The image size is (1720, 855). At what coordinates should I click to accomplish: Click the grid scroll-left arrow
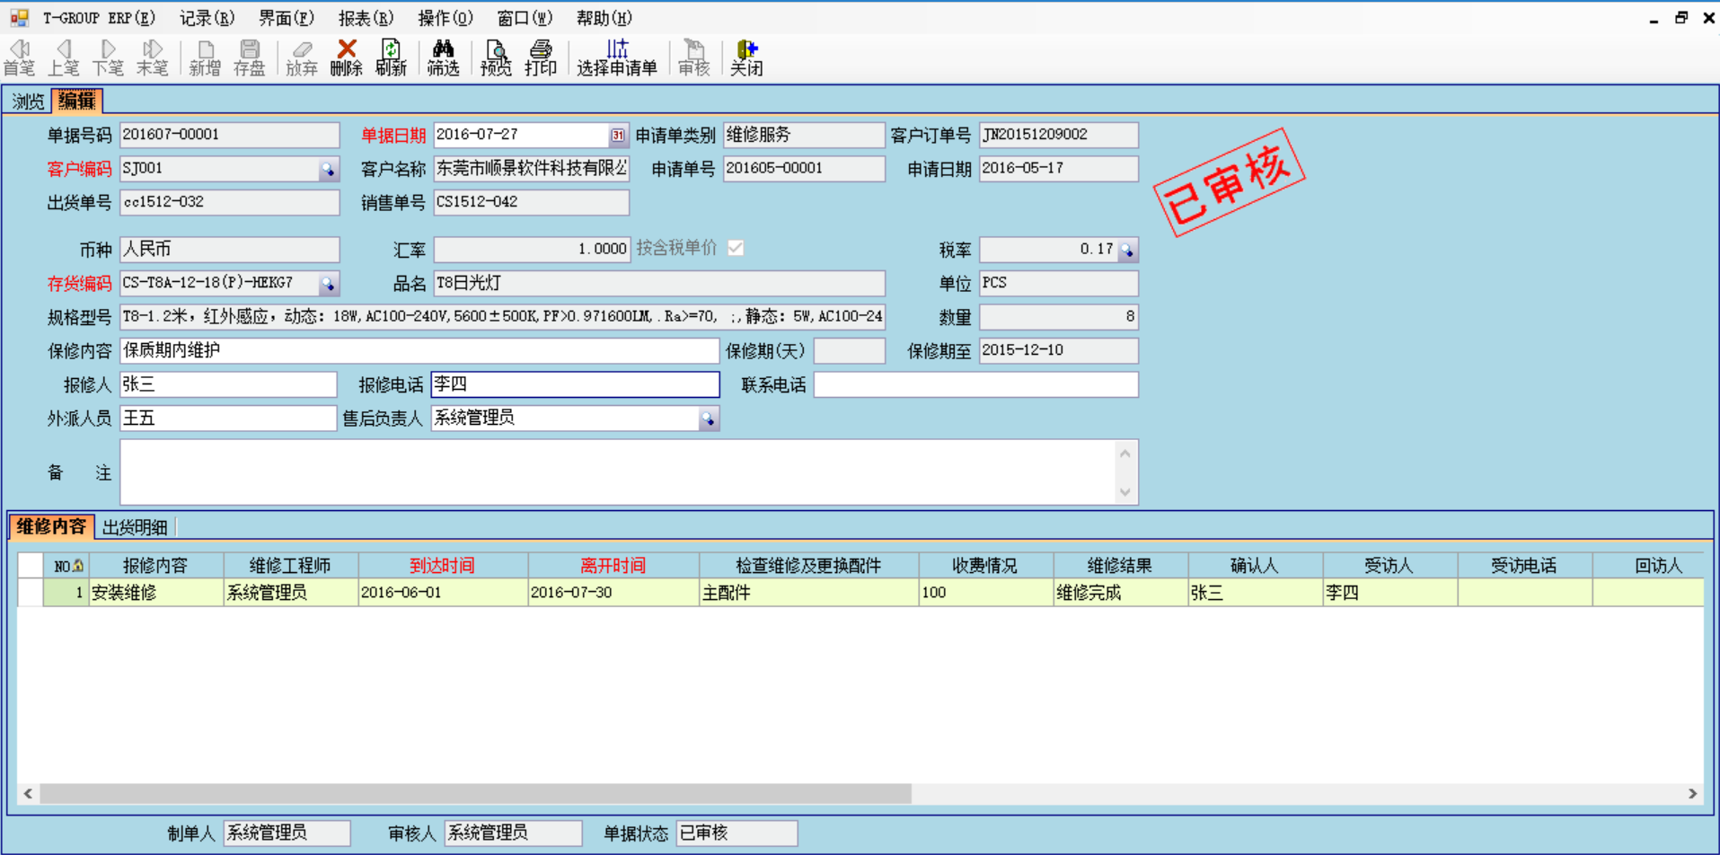click(x=29, y=794)
